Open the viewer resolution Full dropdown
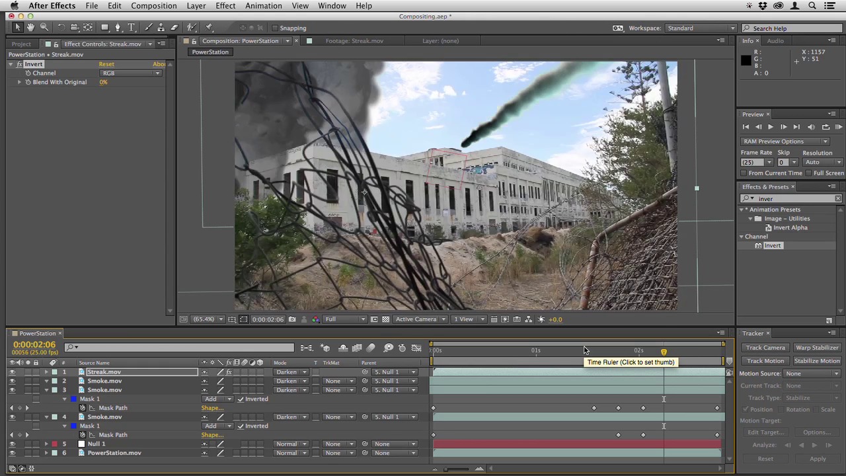 [344, 319]
